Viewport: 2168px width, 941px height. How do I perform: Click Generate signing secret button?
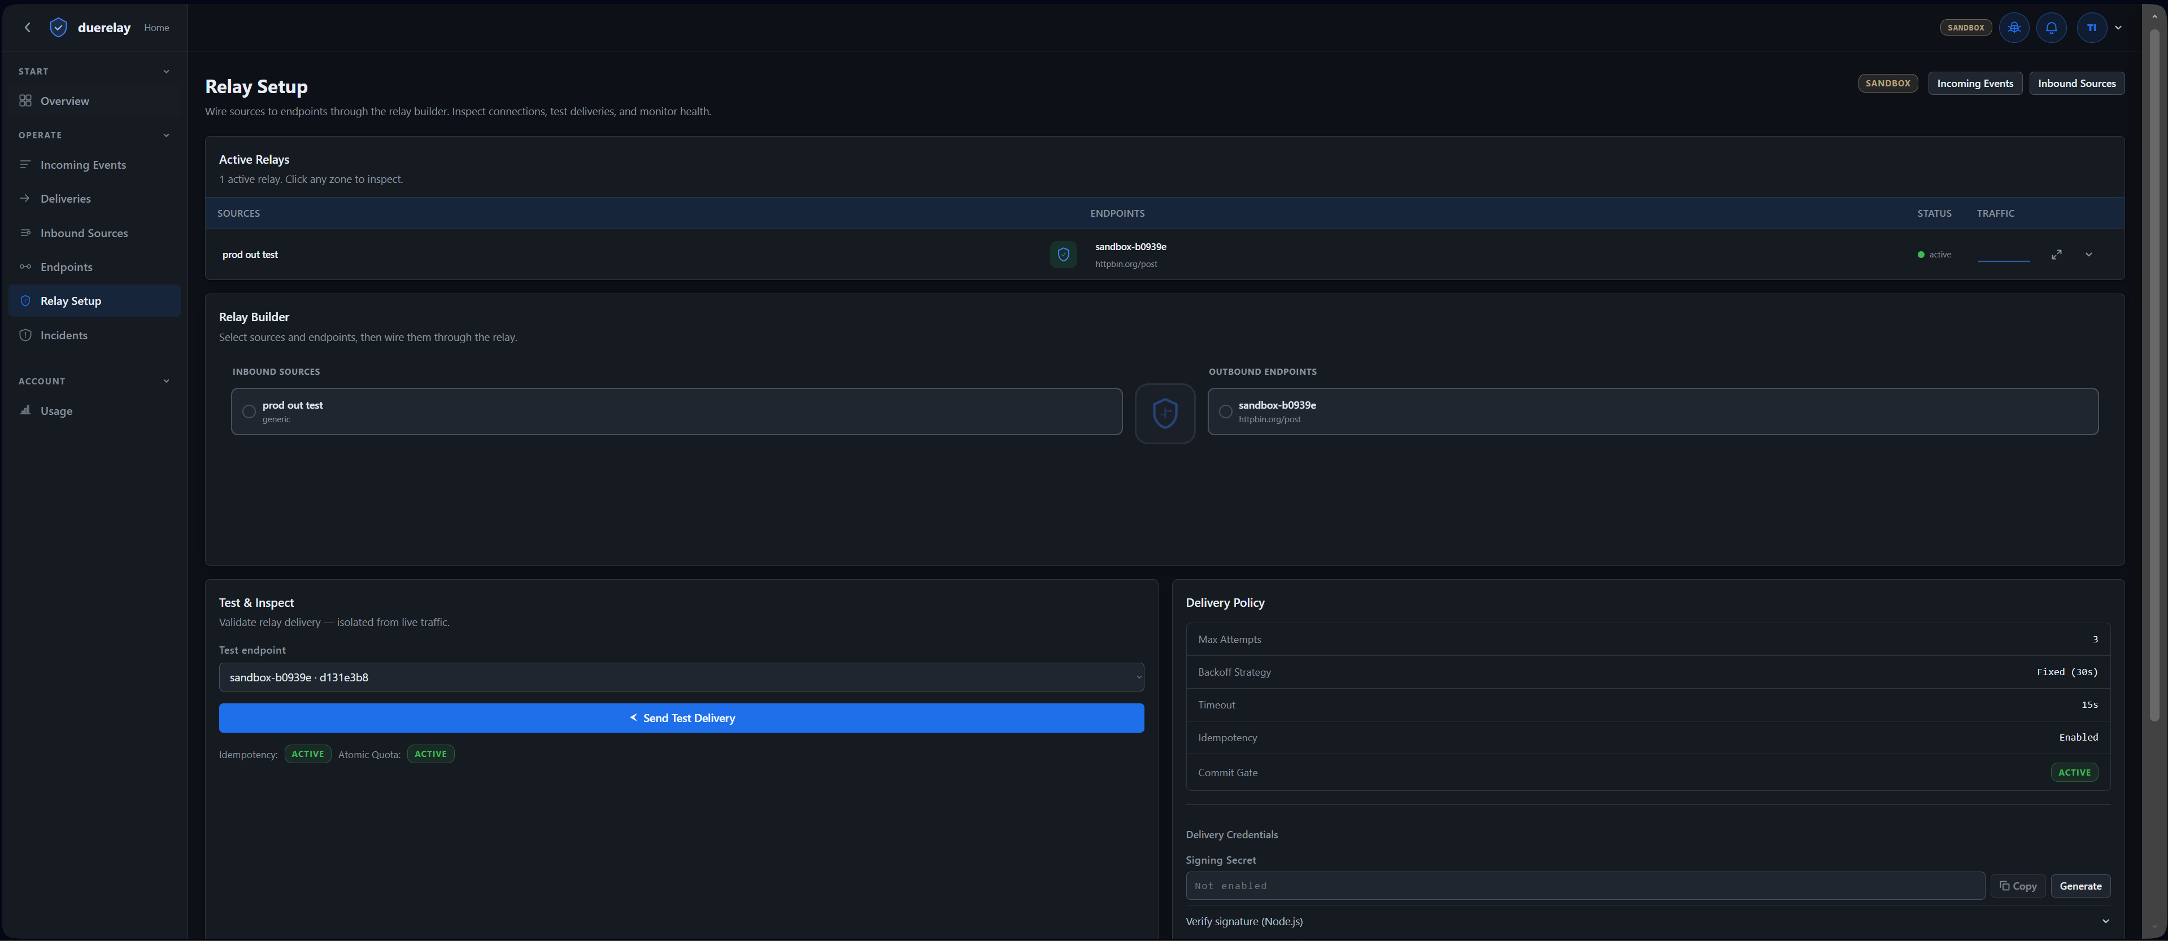pos(2080,886)
